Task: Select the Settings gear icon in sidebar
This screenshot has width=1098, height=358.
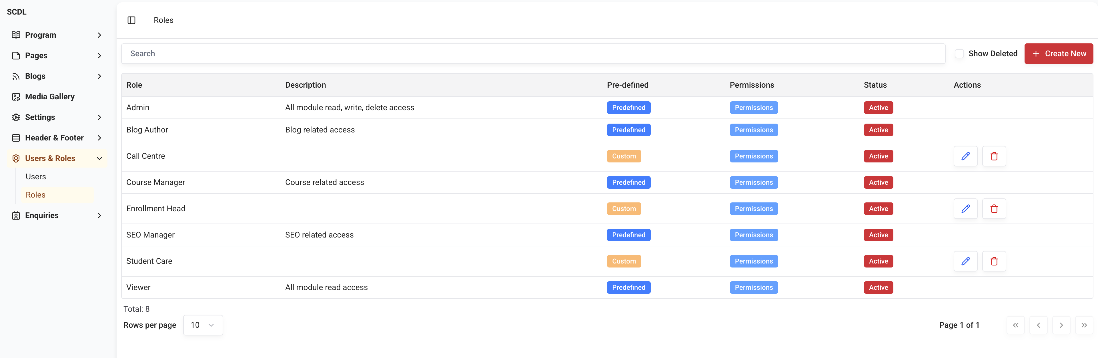Action: 16,117
